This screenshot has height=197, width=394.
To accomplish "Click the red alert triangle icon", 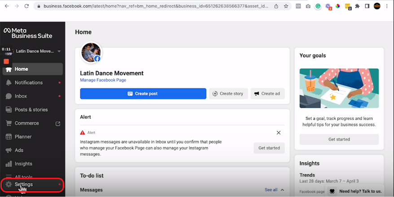I will coord(83,133).
